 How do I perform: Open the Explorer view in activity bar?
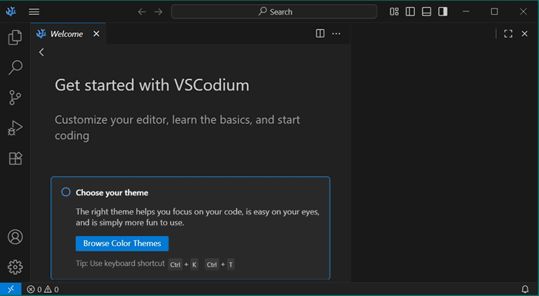point(15,38)
